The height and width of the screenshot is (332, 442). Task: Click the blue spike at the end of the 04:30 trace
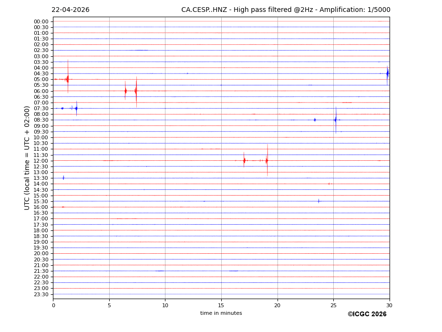pyautogui.click(x=387, y=73)
